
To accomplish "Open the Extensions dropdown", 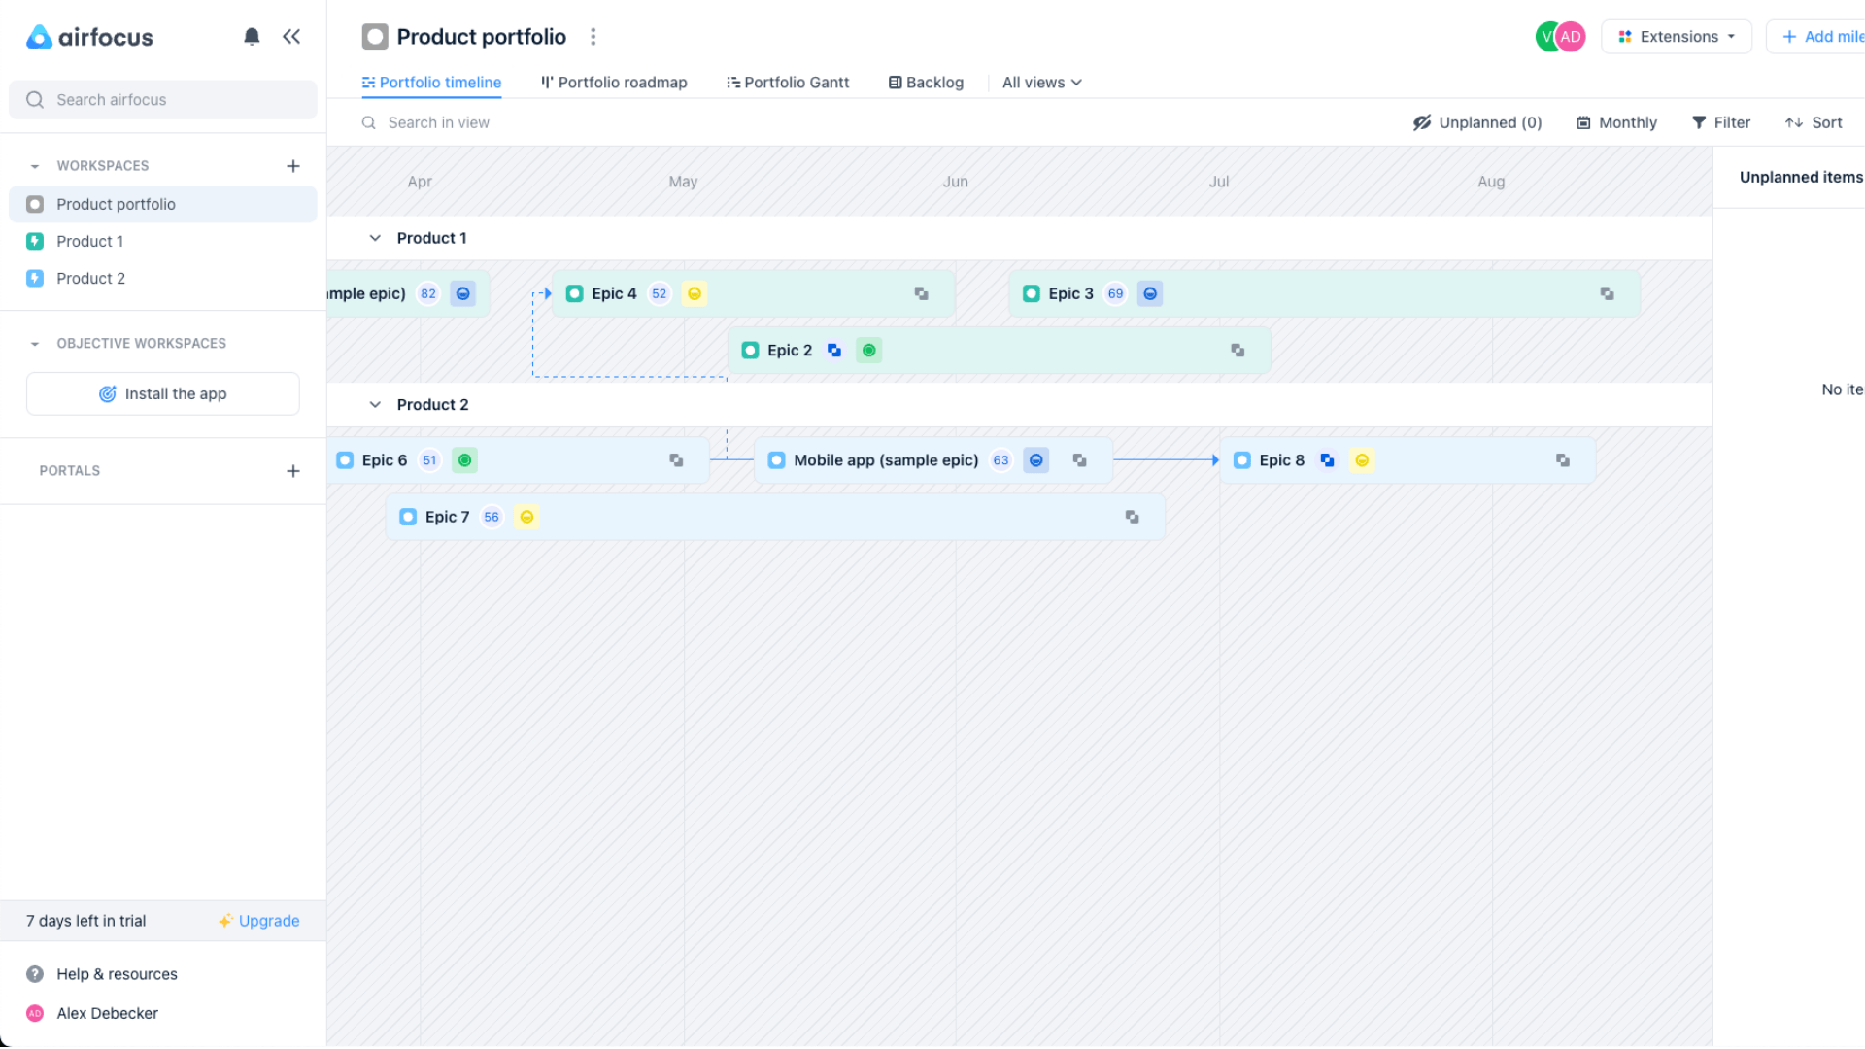I will (1677, 37).
